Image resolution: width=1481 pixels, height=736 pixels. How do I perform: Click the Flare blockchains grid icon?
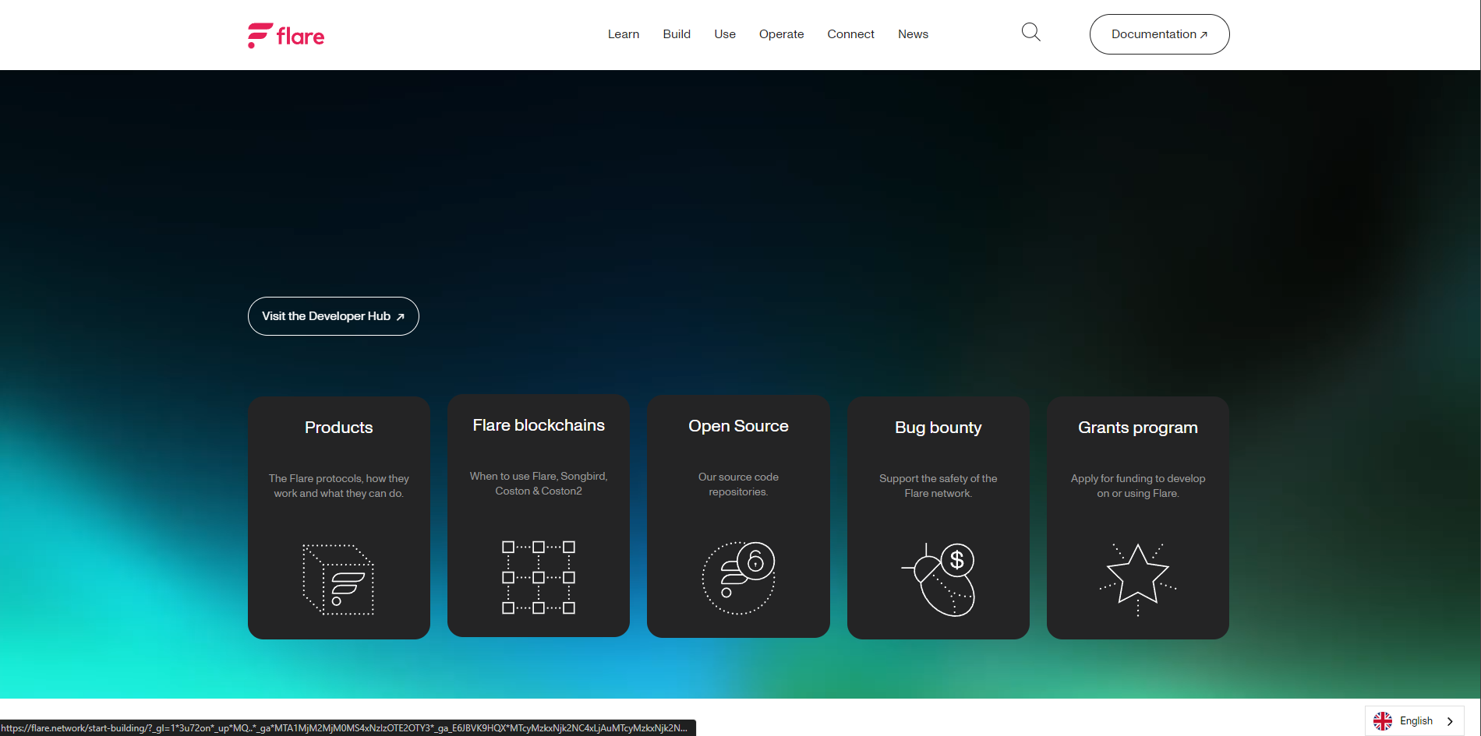539,577
